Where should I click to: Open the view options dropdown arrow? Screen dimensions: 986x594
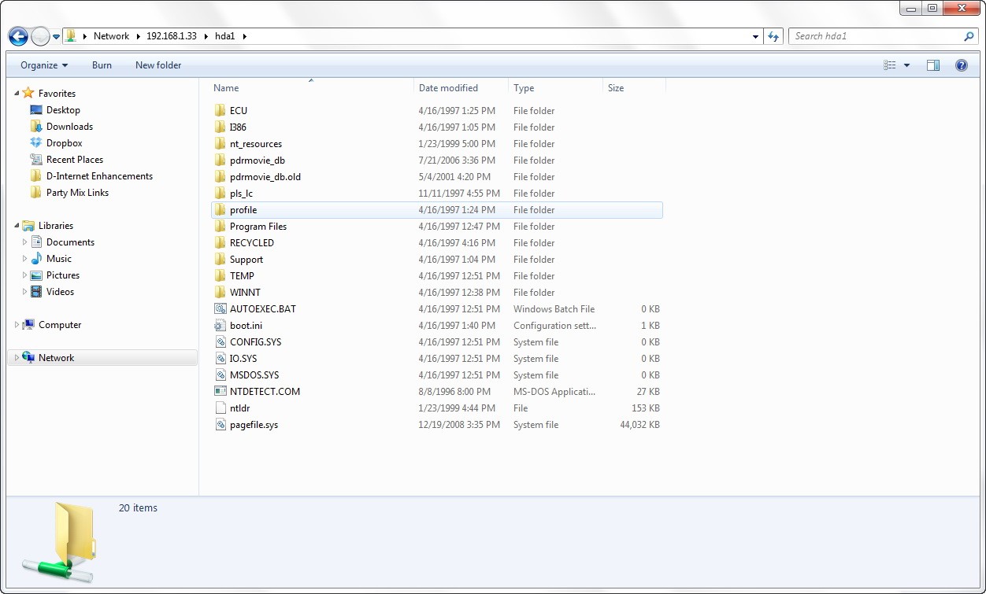(907, 65)
